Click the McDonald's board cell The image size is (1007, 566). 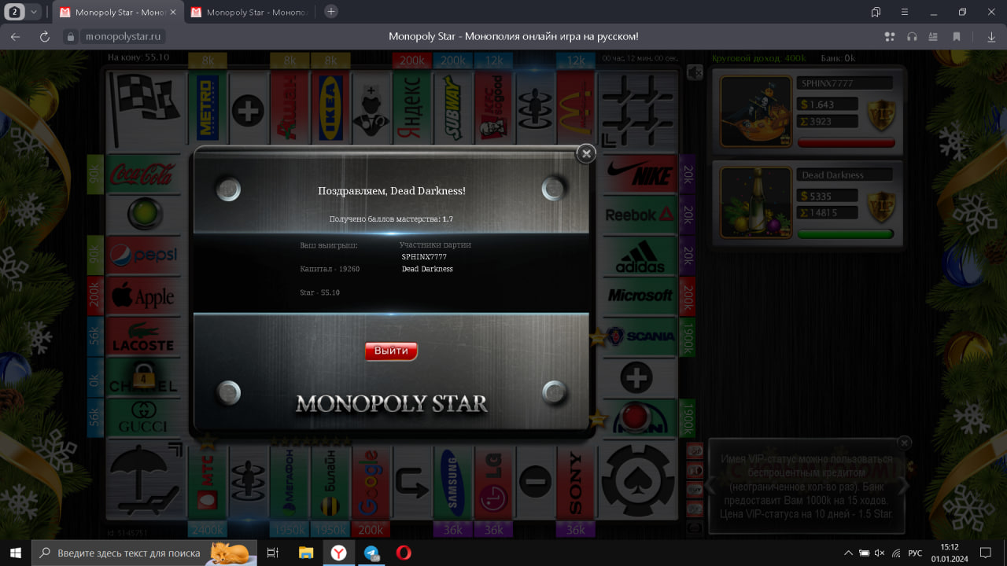(576, 107)
